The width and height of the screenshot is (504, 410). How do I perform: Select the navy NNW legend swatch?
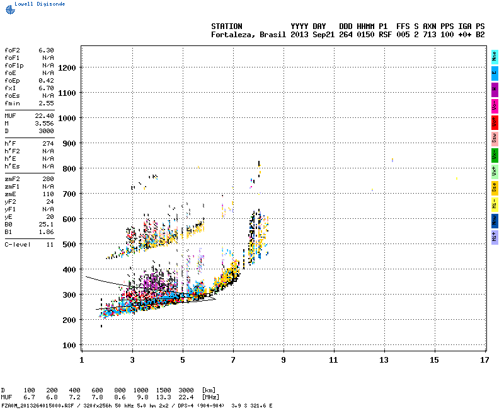pyautogui.click(x=495, y=221)
